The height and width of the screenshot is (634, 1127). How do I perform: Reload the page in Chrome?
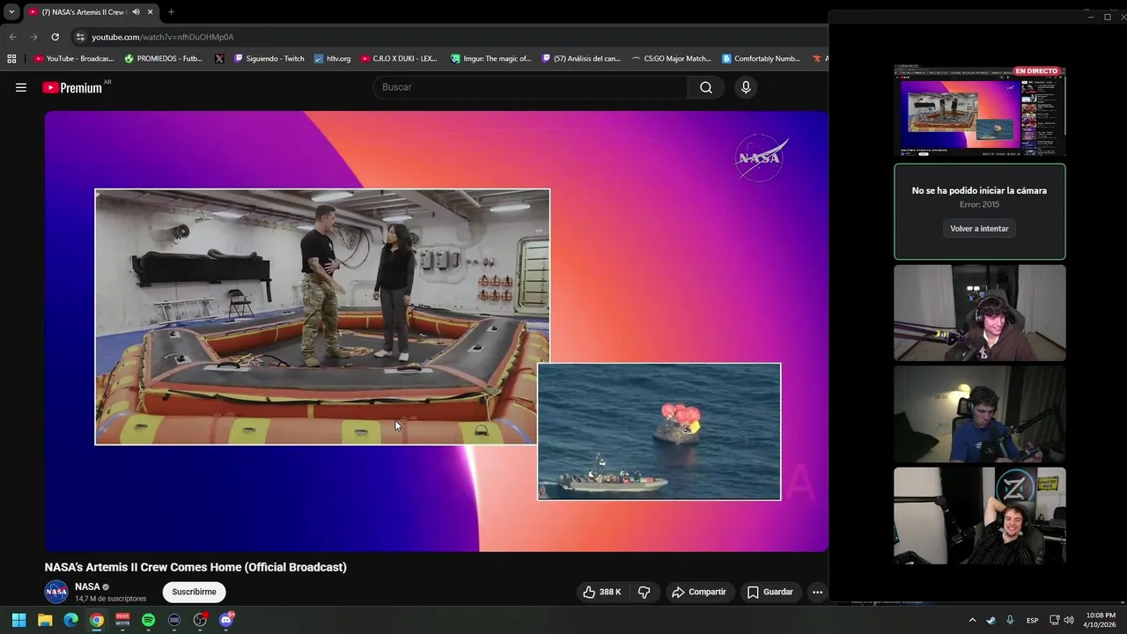(x=55, y=37)
